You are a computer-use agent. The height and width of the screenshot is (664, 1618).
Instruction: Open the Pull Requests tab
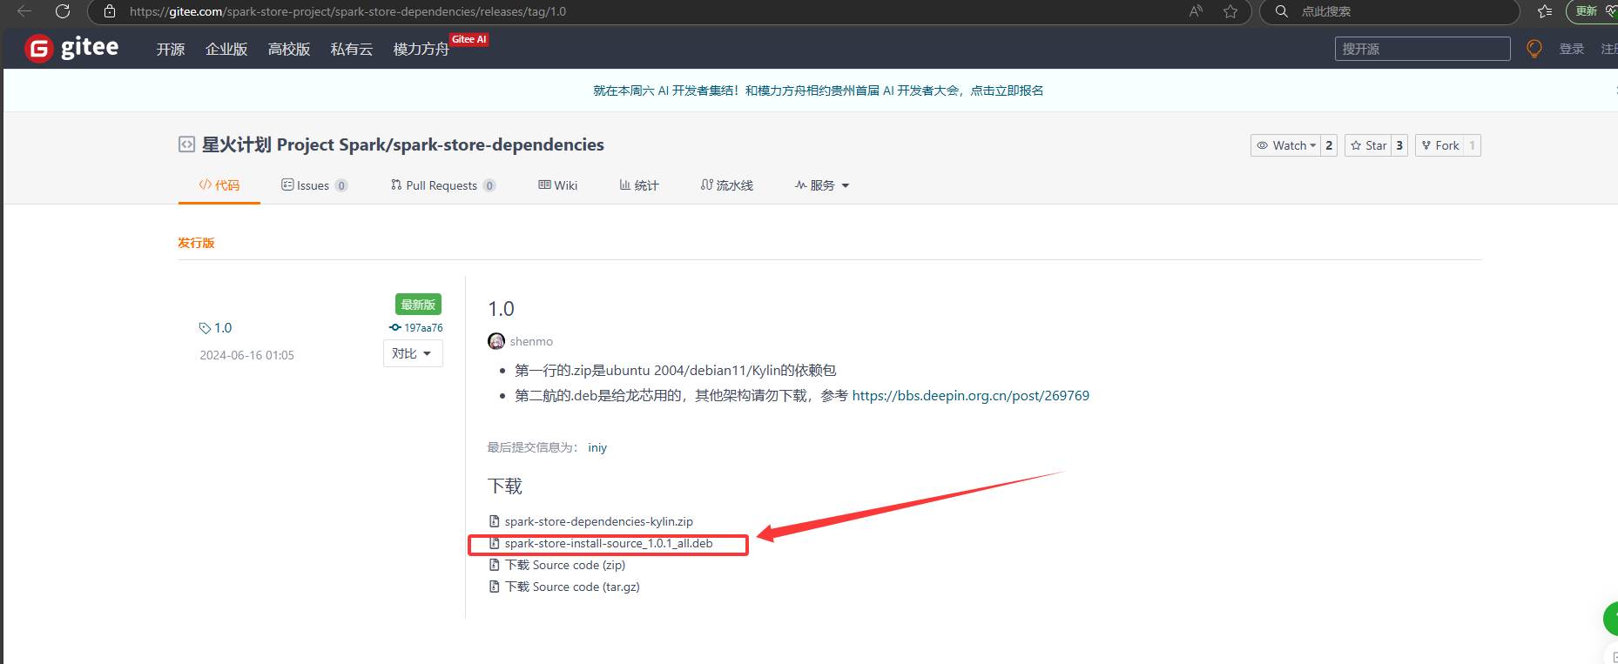(443, 185)
